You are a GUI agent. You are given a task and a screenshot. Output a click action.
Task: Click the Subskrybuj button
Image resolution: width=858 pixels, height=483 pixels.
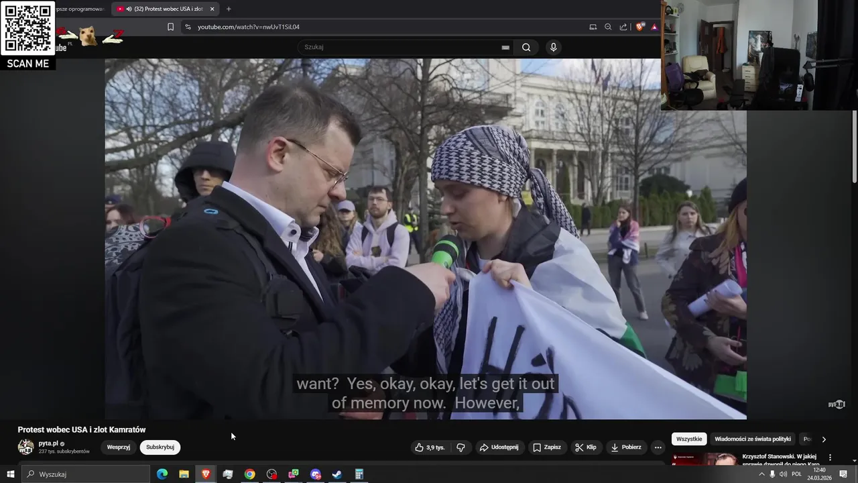tap(160, 447)
